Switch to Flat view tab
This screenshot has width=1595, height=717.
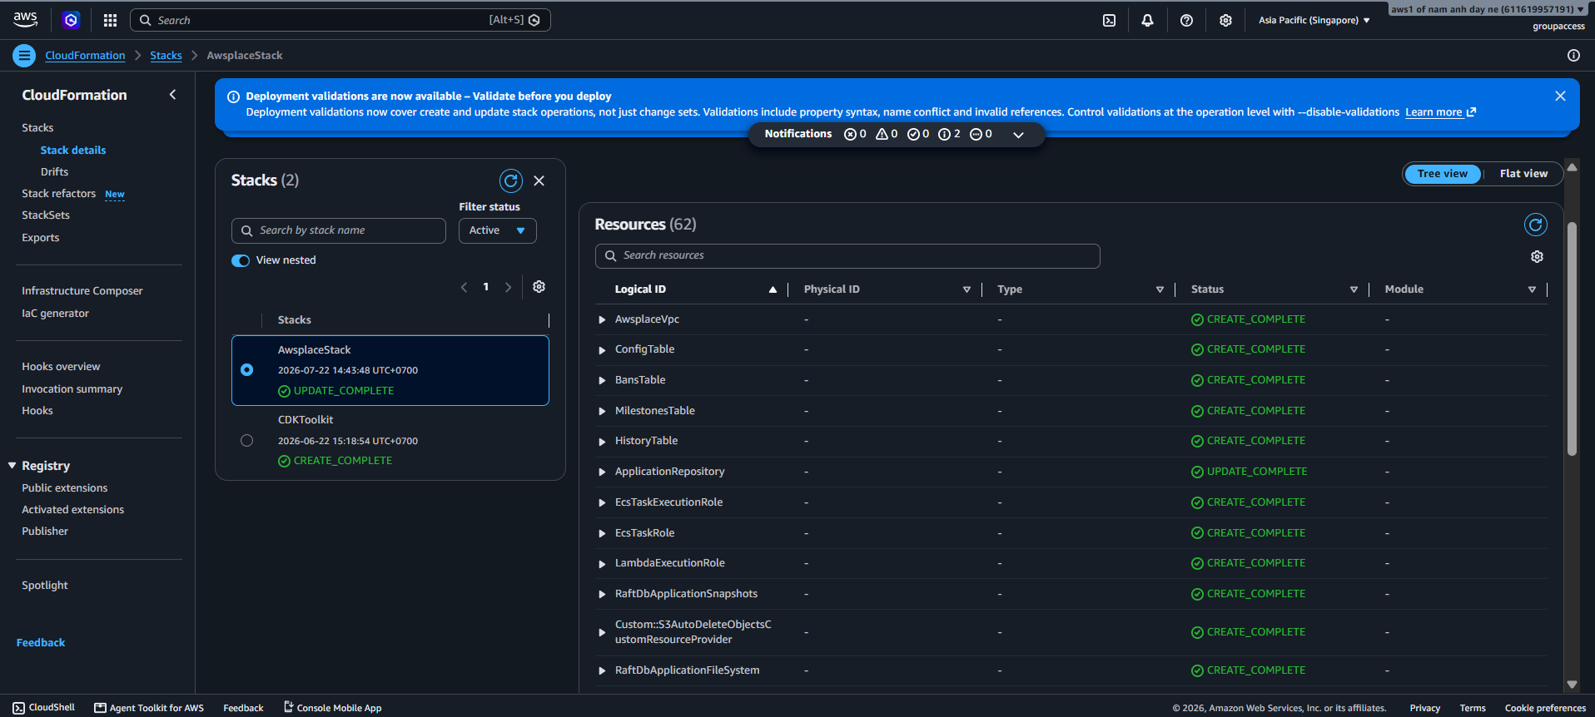tap(1523, 174)
